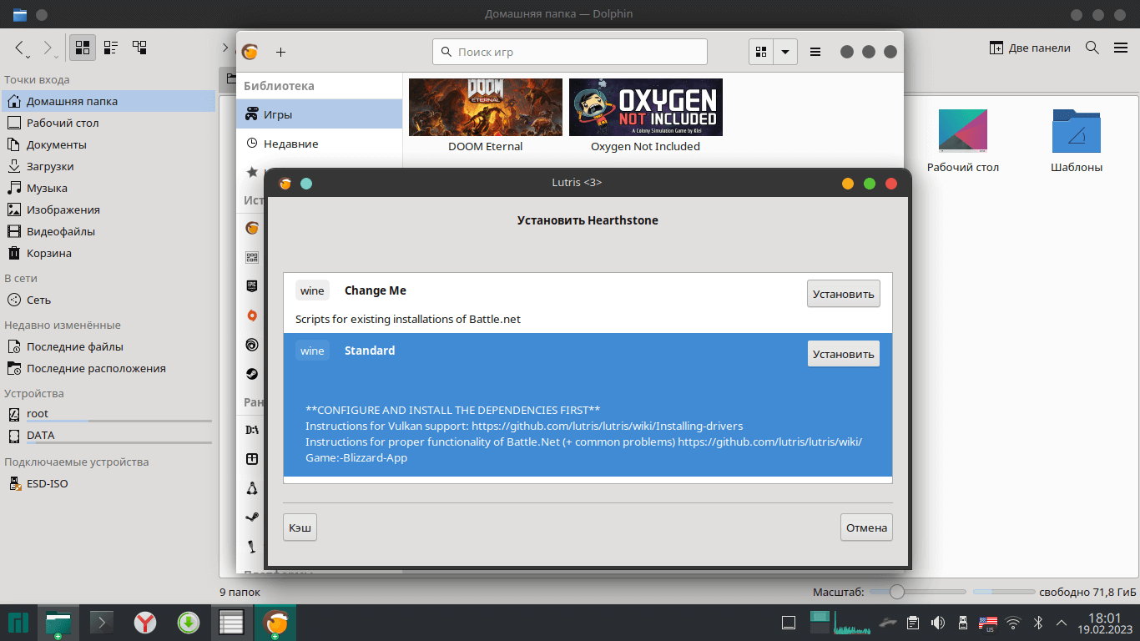Select the Wine glass runner icon
This screenshot has width=1140, height=641.
click(x=252, y=547)
